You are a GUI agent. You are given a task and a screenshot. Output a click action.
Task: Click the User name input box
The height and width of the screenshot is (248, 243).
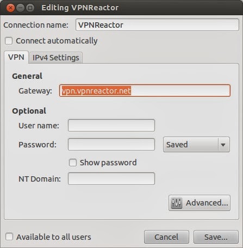click(x=111, y=125)
